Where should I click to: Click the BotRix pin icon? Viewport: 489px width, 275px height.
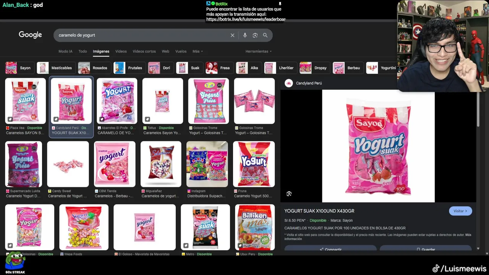click(280, 4)
